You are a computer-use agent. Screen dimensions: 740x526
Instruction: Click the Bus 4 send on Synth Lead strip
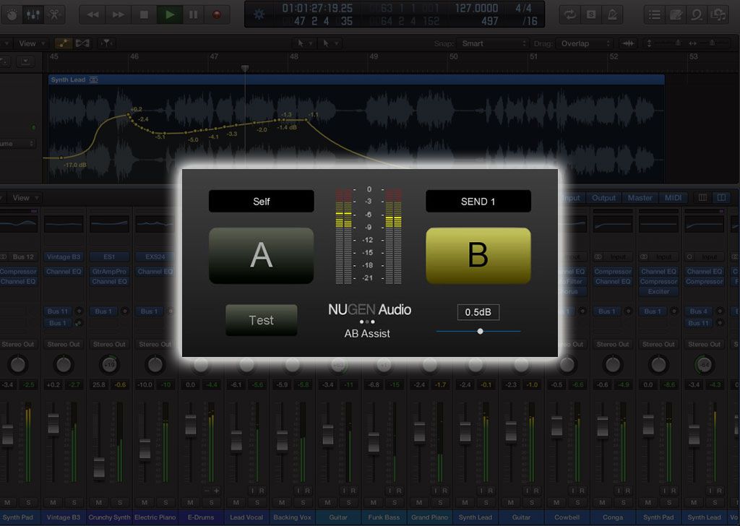point(699,311)
